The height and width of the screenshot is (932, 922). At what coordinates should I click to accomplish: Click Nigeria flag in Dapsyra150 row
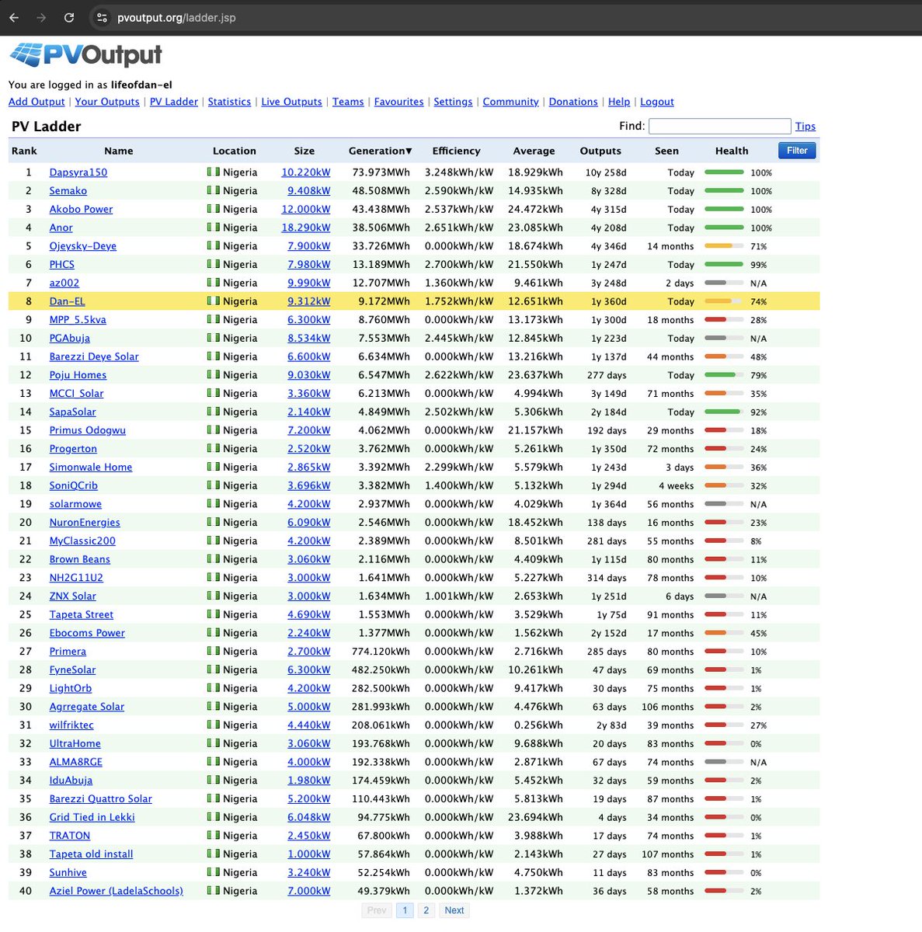[x=213, y=172]
